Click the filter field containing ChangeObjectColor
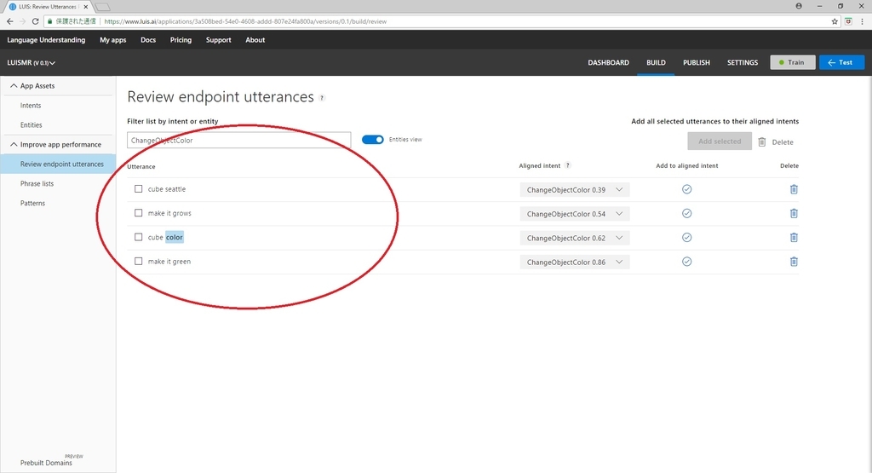The width and height of the screenshot is (872, 473). pos(239,141)
